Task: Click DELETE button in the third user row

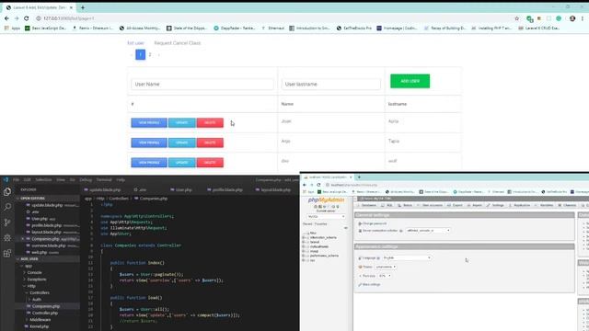Action: point(210,163)
